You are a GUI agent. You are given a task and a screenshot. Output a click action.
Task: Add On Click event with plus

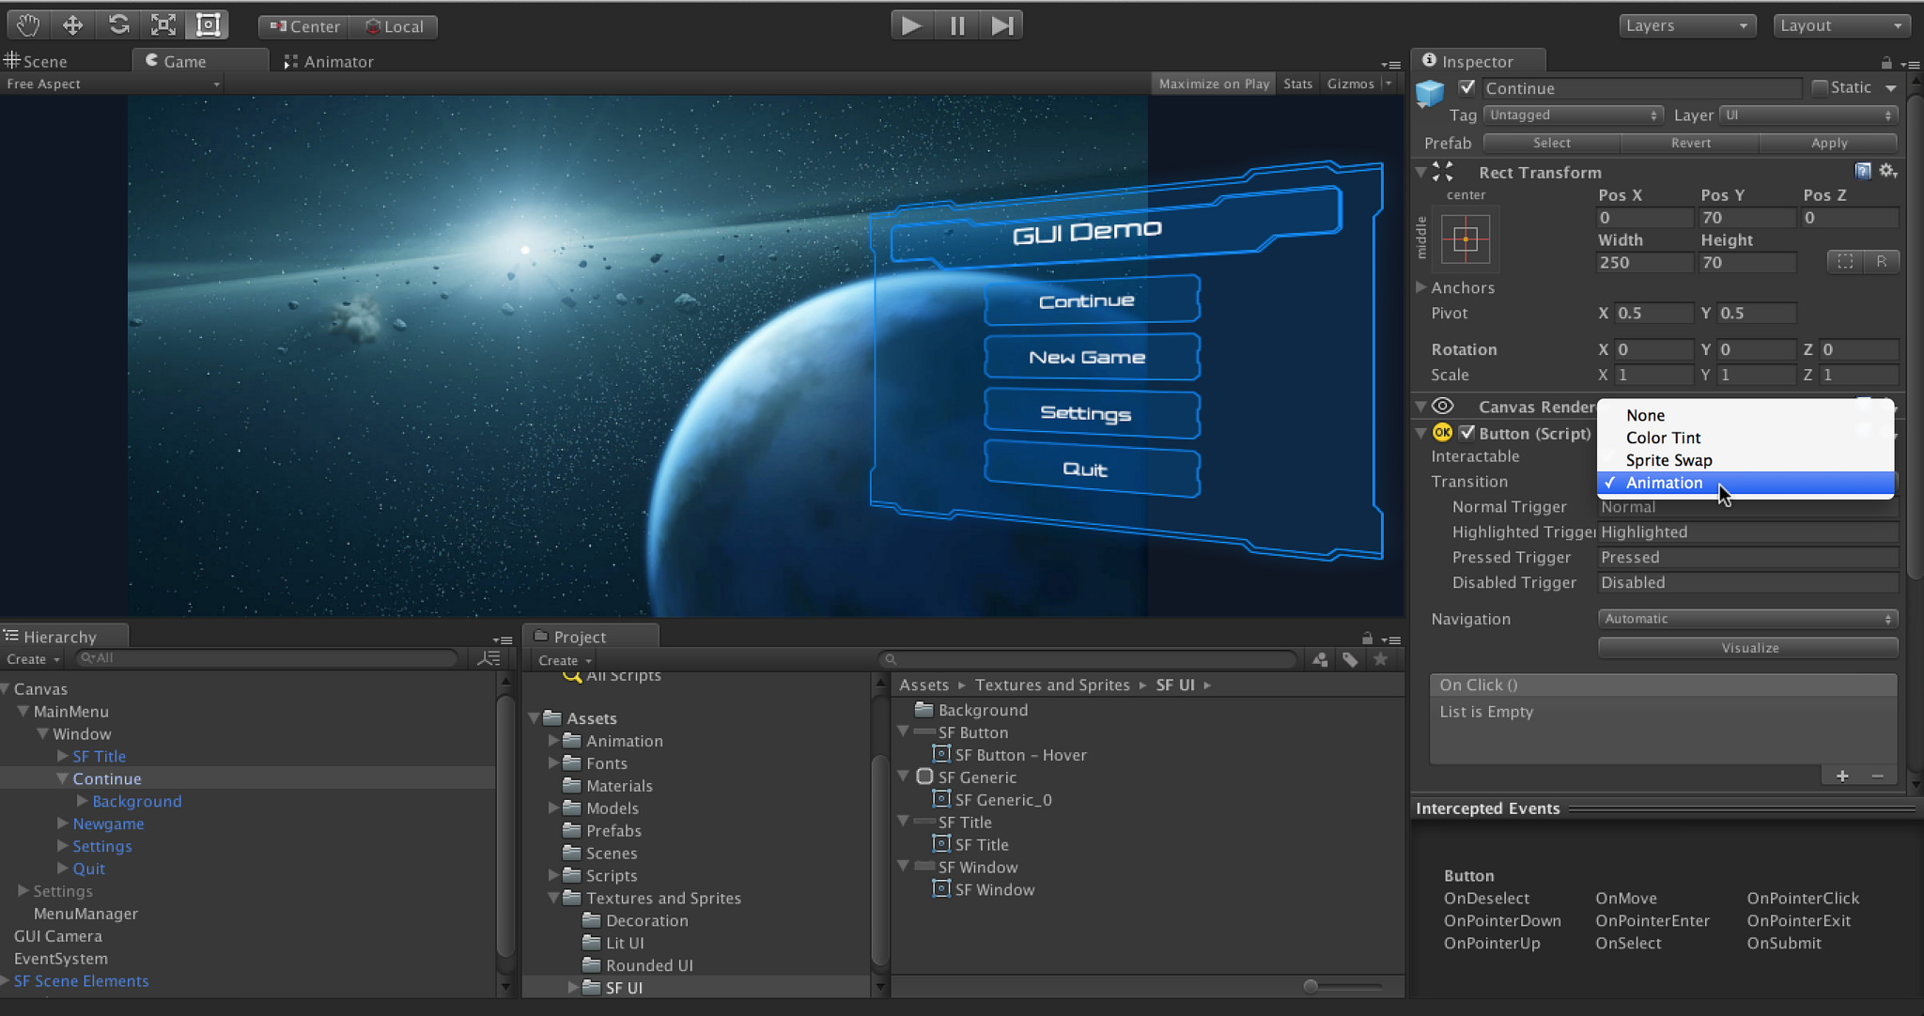(x=1842, y=776)
